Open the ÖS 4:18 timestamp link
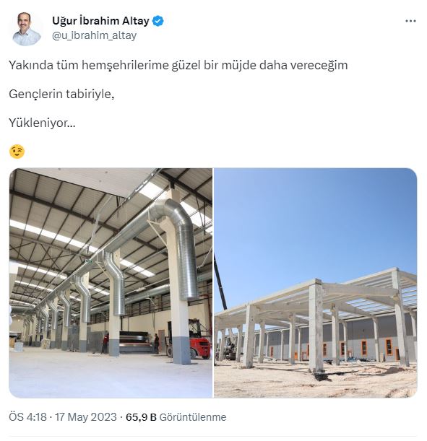Viewport: 427px width, 441px height. click(27, 416)
